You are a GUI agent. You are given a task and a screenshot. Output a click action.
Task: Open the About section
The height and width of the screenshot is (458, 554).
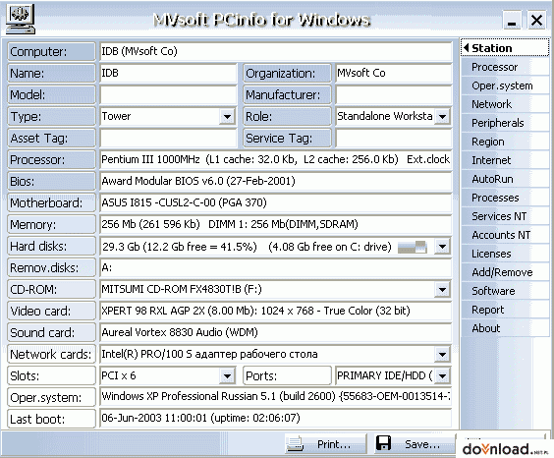point(505,328)
